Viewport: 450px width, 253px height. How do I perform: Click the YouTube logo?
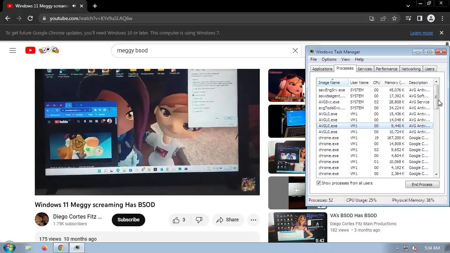42,50
